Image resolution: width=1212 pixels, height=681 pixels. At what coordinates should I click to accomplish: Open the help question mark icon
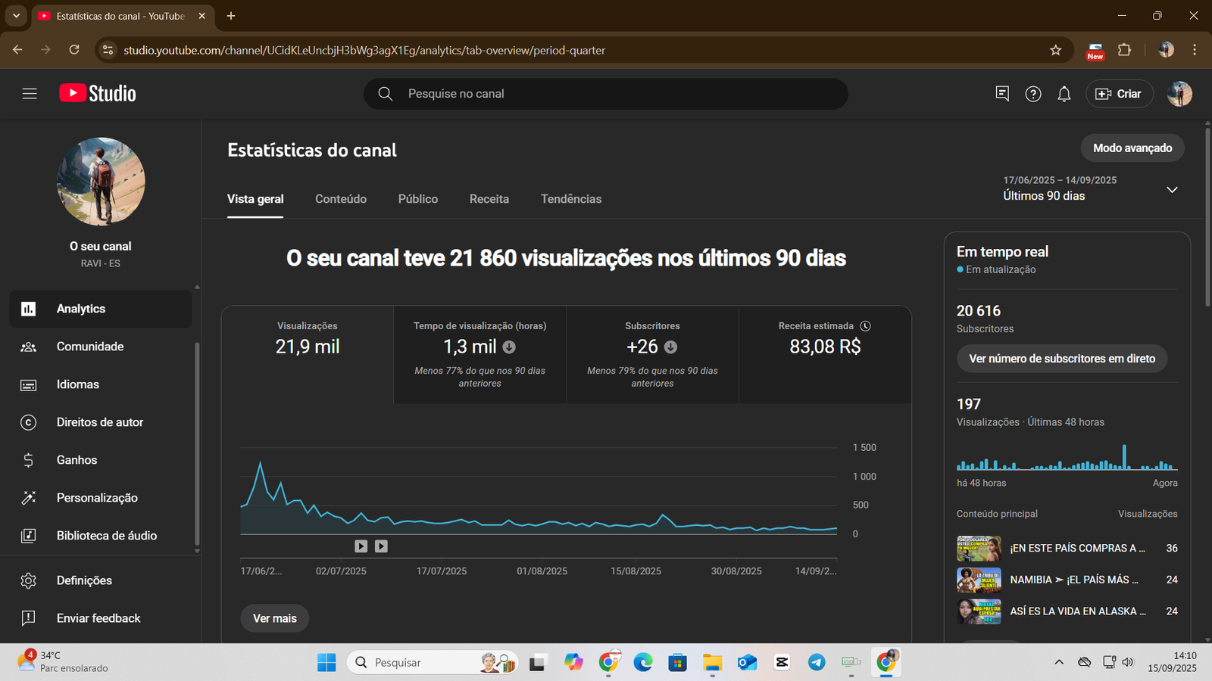pyautogui.click(x=1033, y=94)
